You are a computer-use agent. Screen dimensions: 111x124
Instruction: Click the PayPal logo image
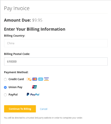click(33, 94)
